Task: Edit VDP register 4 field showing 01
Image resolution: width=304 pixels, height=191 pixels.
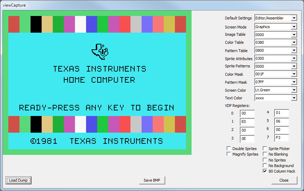Action: [x=281, y=113]
